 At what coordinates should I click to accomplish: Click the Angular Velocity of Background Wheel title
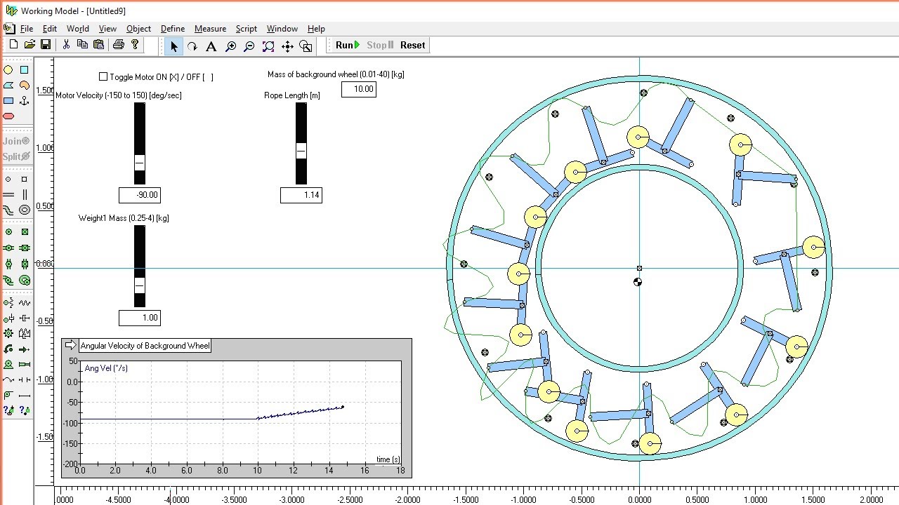(144, 346)
